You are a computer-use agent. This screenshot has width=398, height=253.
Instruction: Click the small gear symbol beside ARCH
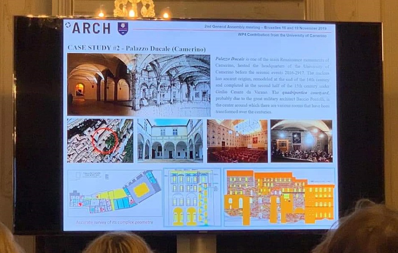[68, 26]
